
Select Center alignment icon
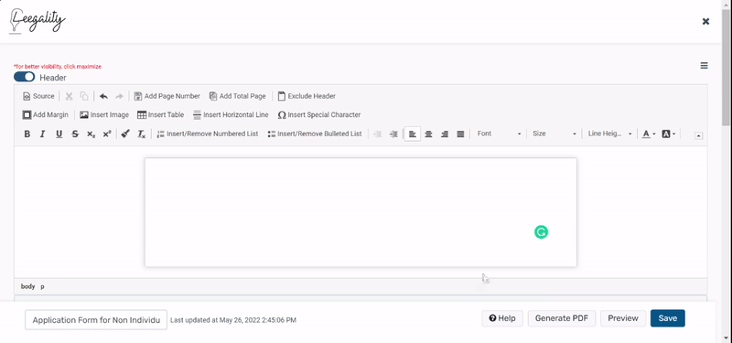pyautogui.click(x=428, y=134)
